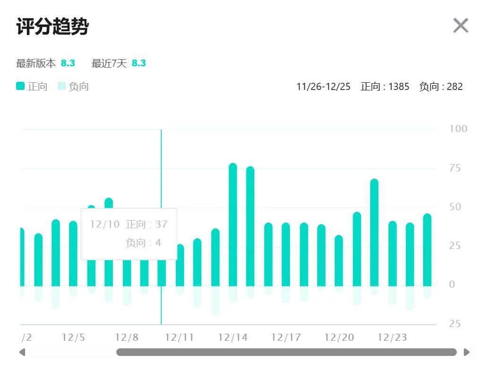Close the 评分趋势 popup with X

tap(460, 26)
